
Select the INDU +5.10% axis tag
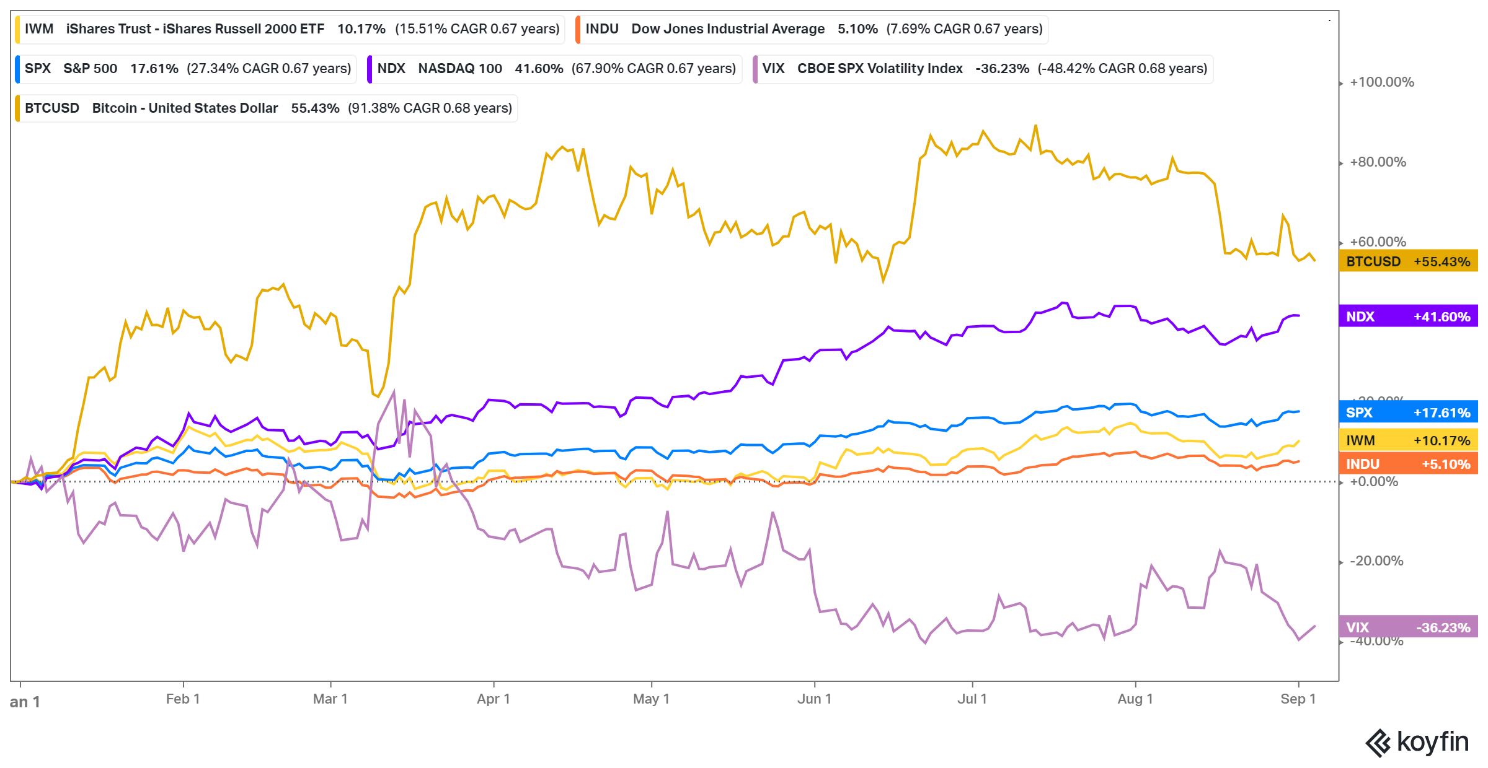pyautogui.click(x=1408, y=464)
